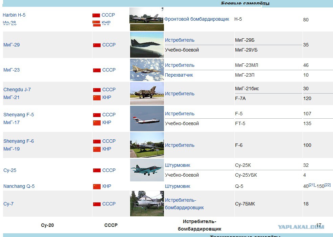Viewport: 333px width, 237px height.
Task: Click the flag icon in МиГ-29 row
Action: (97, 45)
